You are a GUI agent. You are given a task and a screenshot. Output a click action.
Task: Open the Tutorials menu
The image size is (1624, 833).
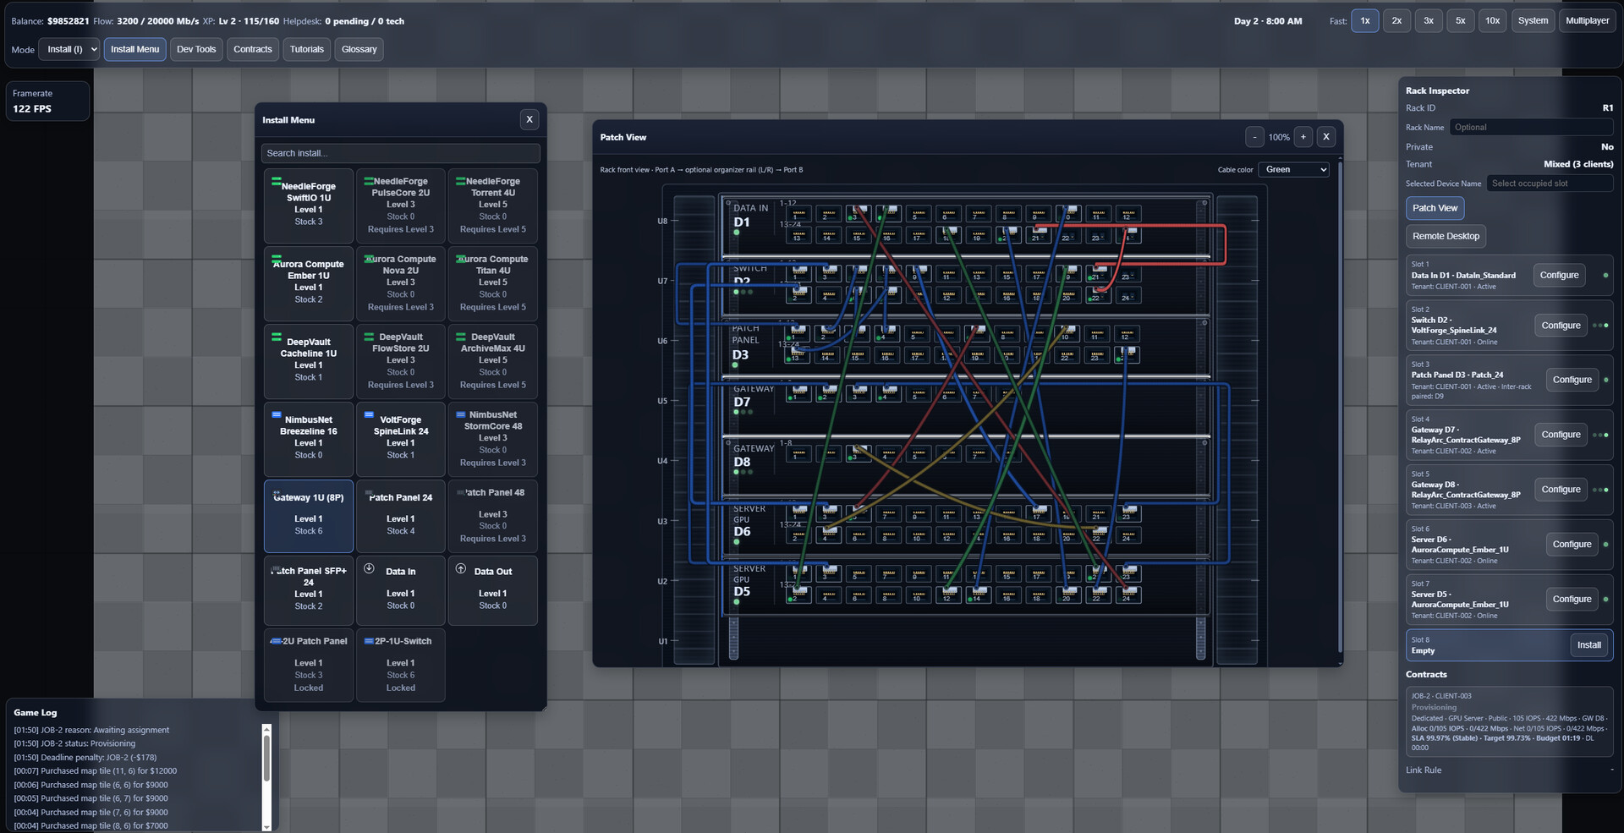[x=306, y=49]
